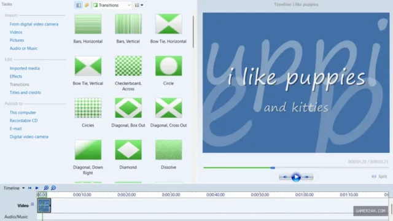Image resolution: width=393 pixels, height=221 pixels.
Task: Select the Dissolve transition thumbnail
Action: click(168, 150)
